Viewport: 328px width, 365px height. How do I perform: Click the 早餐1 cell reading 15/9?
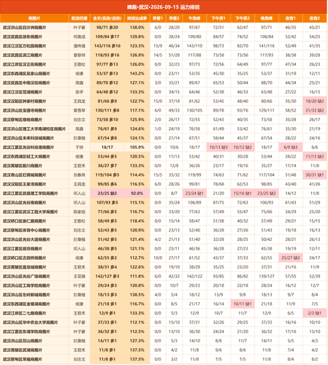click(158, 46)
